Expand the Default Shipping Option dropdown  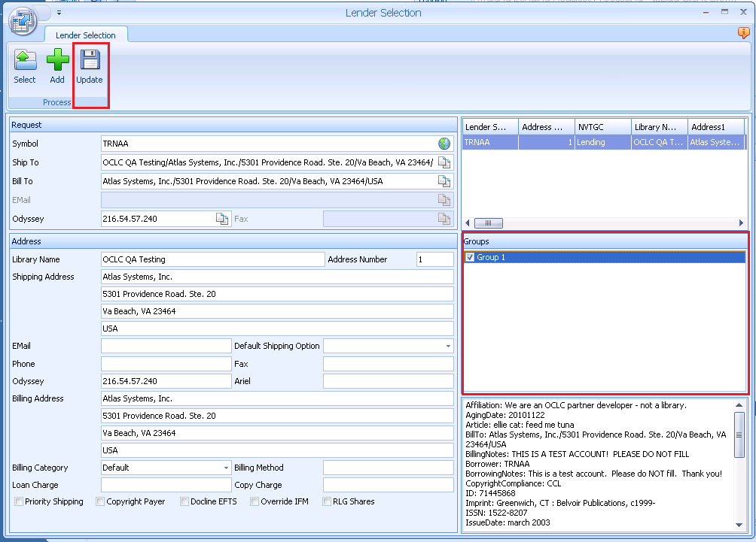pos(448,347)
